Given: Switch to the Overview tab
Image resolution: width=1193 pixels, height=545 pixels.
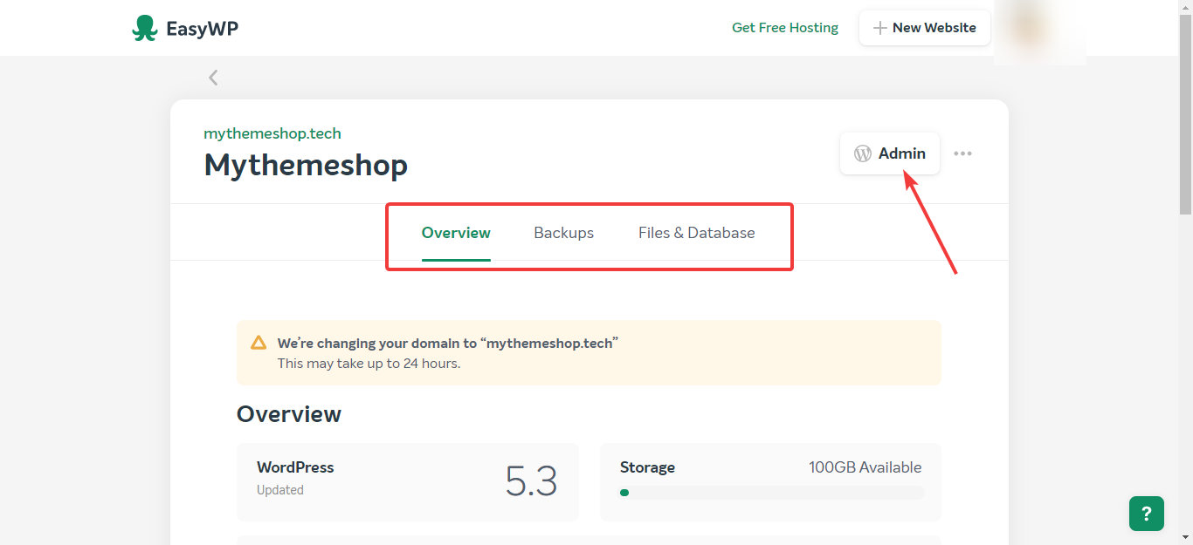Looking at the screenshot, I should click(x=456, y=233).
